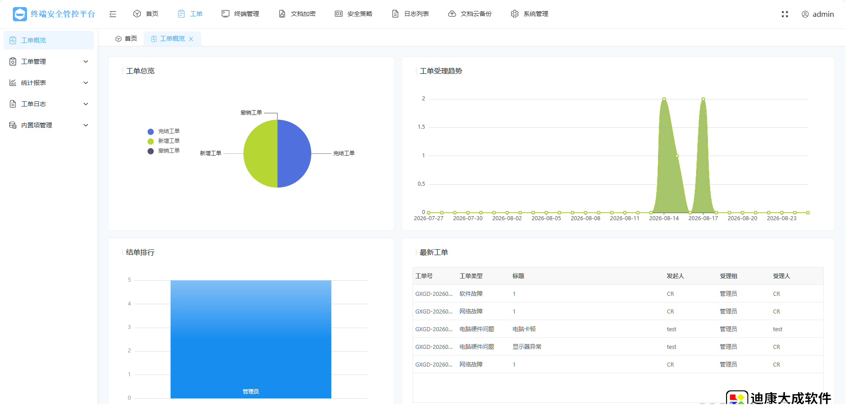Collapse sidebar with the menu fold icon
The width and height of the screenshot is (853, 405).
(x=113, y=14)
